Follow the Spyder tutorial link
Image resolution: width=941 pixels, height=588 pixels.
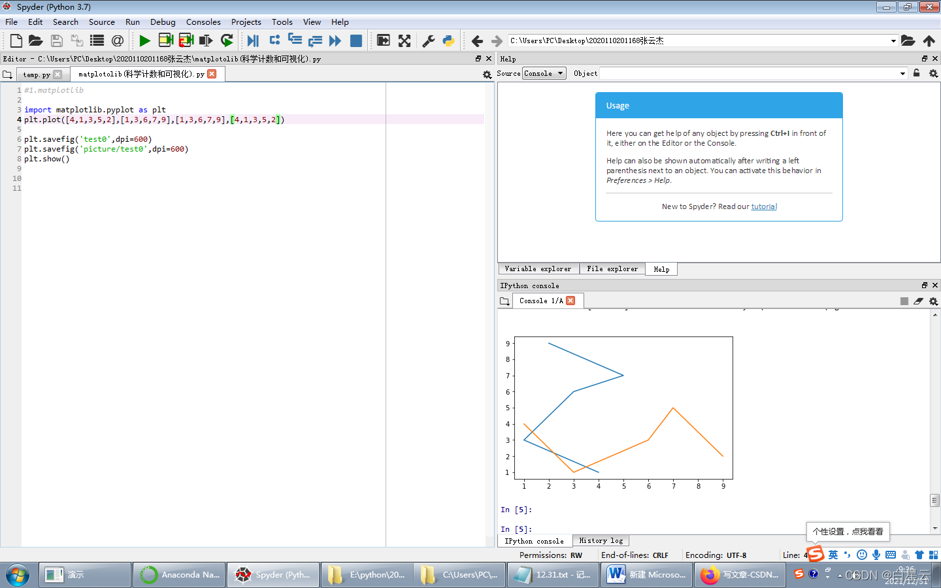pyautogui.click(x=764, y=206)
